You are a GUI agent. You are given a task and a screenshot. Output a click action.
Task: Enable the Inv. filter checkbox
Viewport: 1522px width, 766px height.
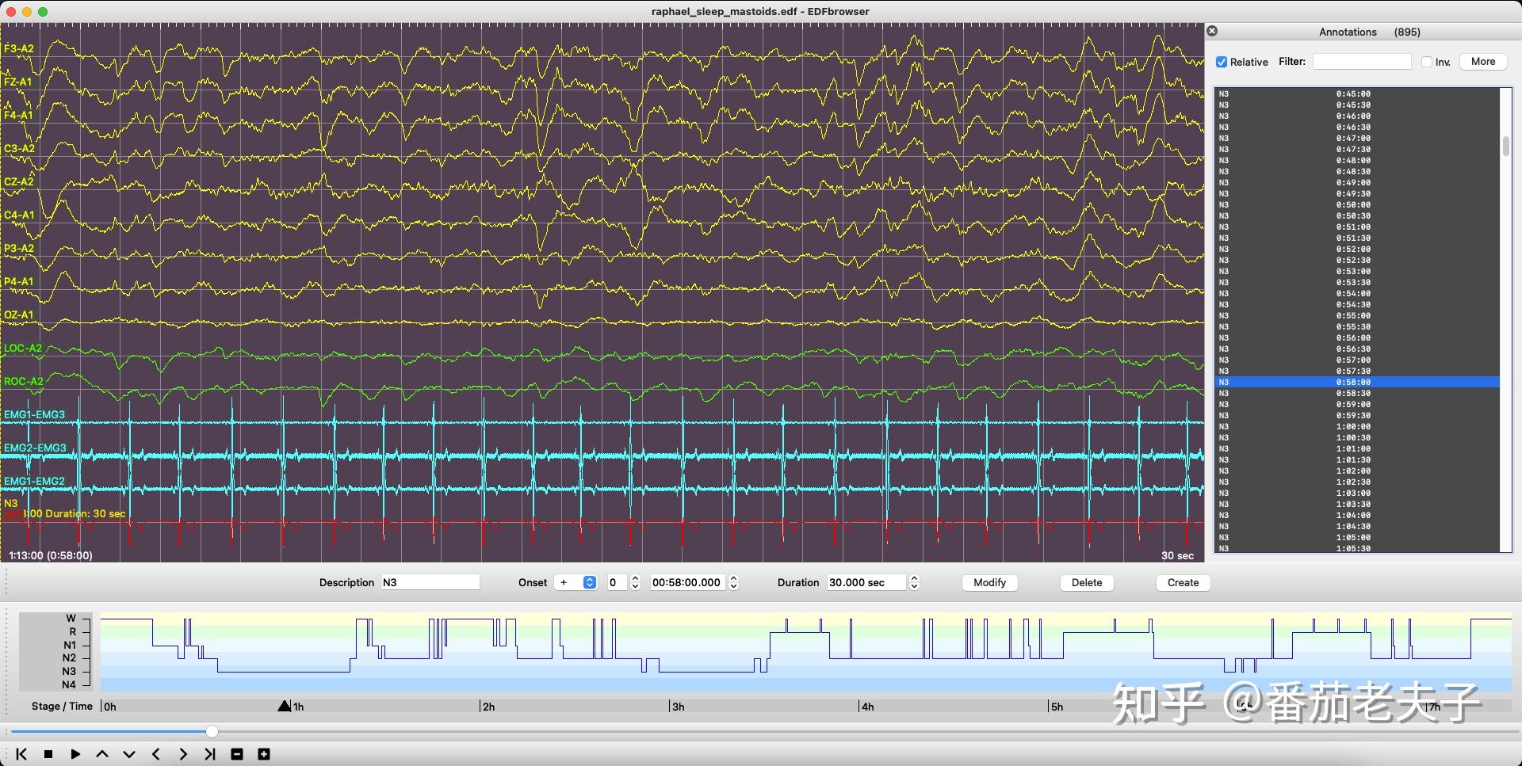(x=1427, y=62)
